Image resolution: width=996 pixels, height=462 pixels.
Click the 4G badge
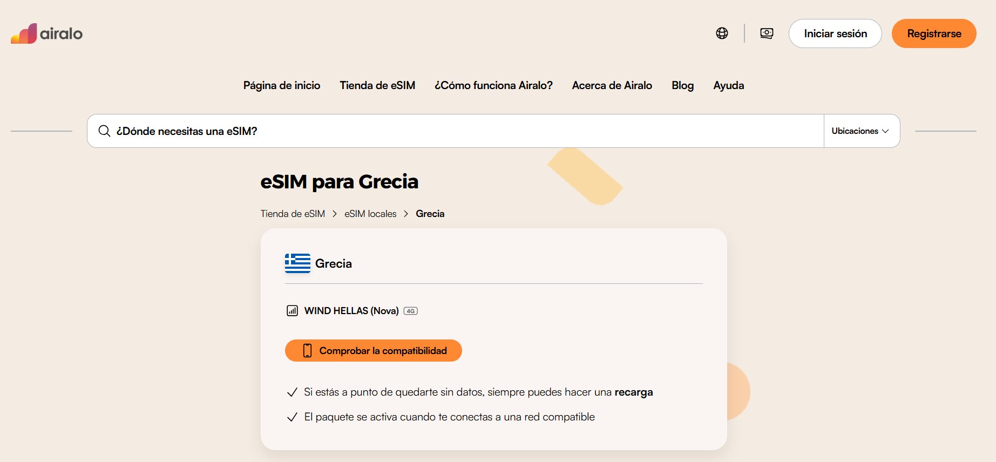411,311
